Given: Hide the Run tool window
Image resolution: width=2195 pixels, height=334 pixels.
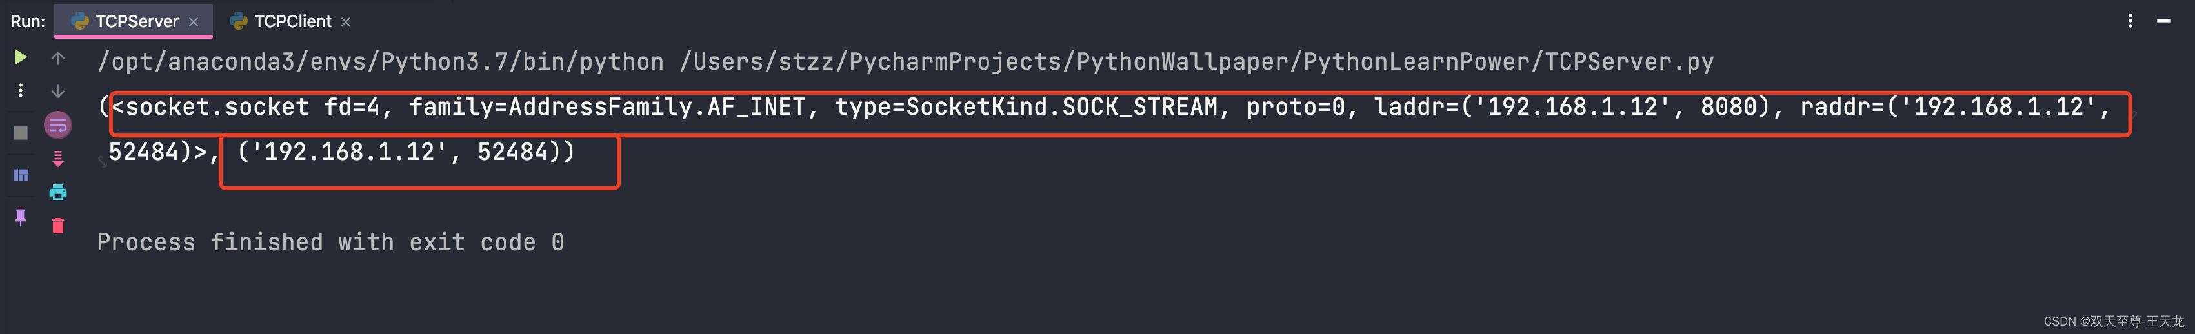Looking at the screenshot, I should point(2163,21).
